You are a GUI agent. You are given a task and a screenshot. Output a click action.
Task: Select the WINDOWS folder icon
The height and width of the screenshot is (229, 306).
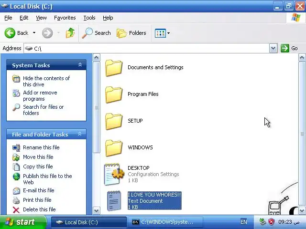coord(114,148)
